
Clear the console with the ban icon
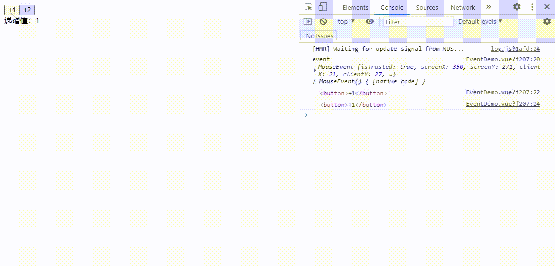pos(323,21)
